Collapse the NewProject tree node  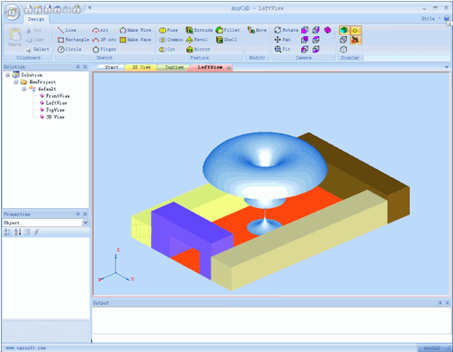16,81
